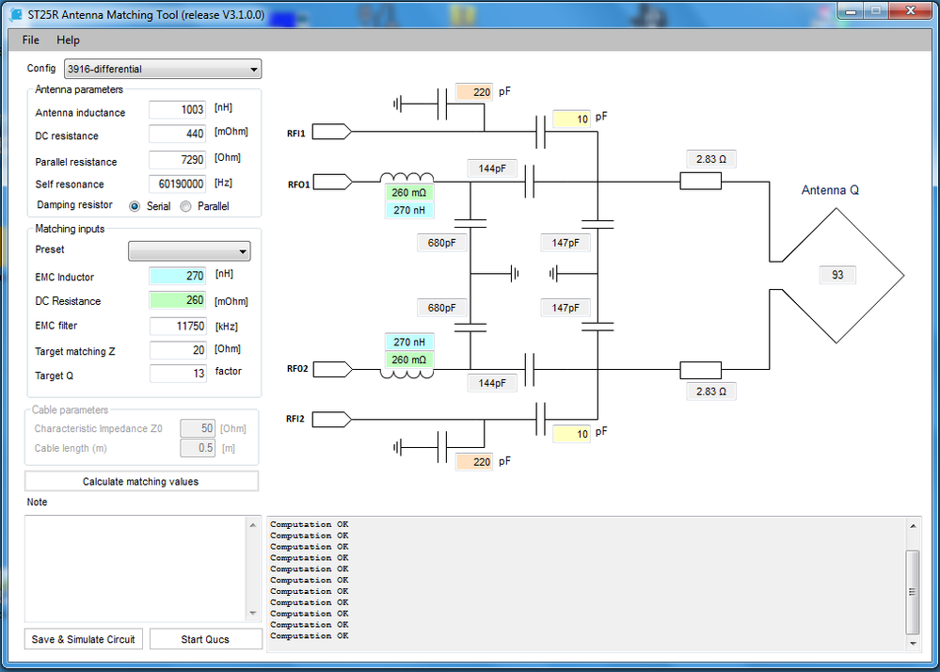Viewport: 940px width, 672px height.
Task: Click the upper 144pF capacitor label
Action: click(x=492, y=169)
